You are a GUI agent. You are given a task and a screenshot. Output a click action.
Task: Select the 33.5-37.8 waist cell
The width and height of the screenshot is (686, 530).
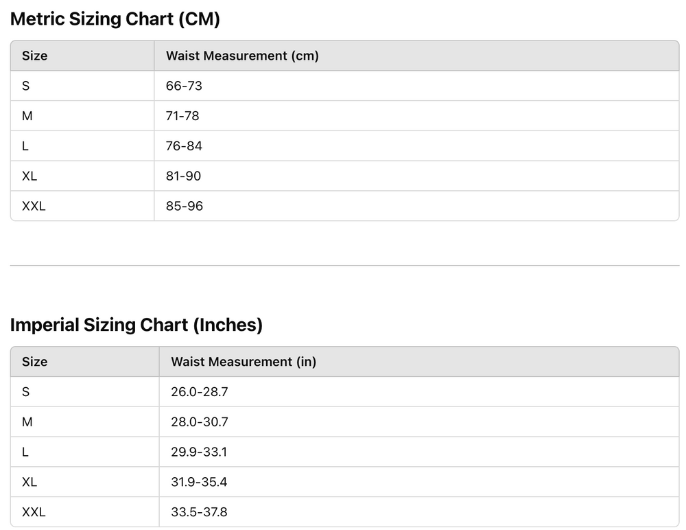click(199, 512)
